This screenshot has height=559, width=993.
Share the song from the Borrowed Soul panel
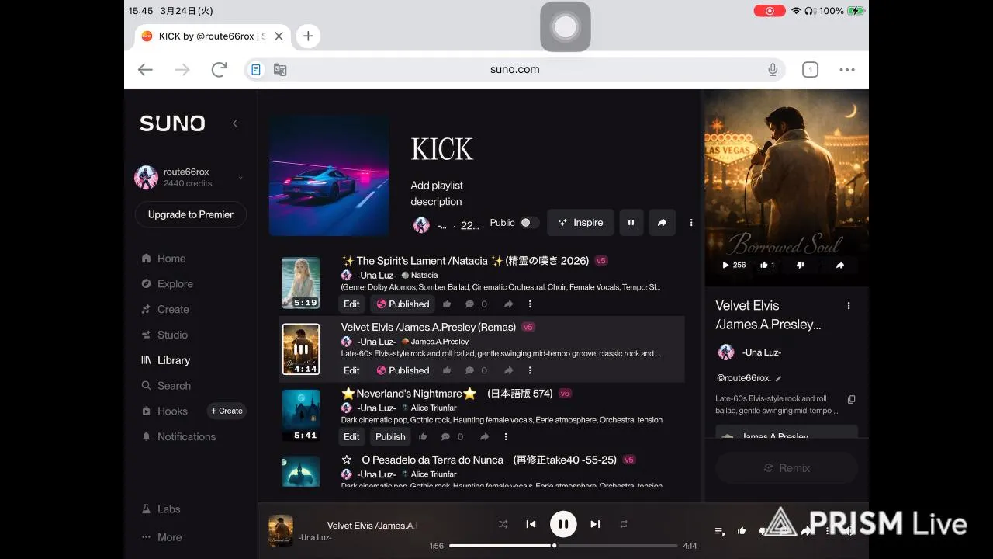point(840,265)
